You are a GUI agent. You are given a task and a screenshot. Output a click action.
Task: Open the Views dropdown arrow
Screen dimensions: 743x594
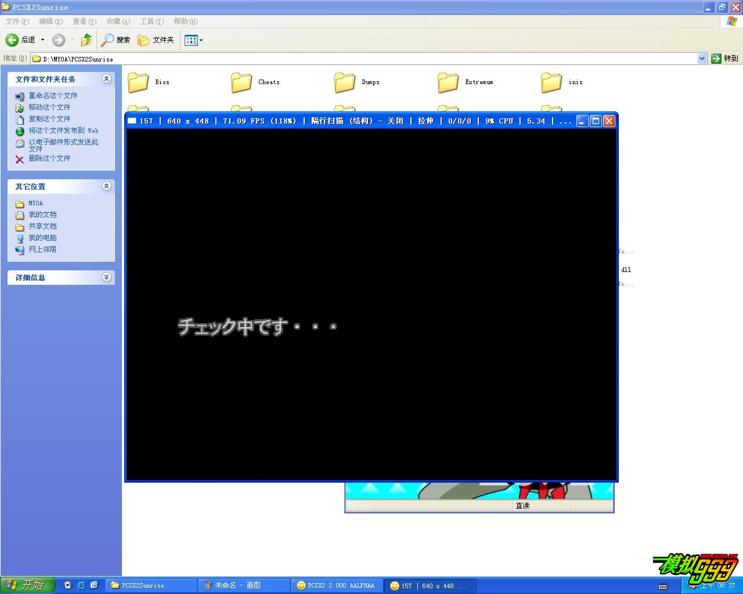[201, 41]
